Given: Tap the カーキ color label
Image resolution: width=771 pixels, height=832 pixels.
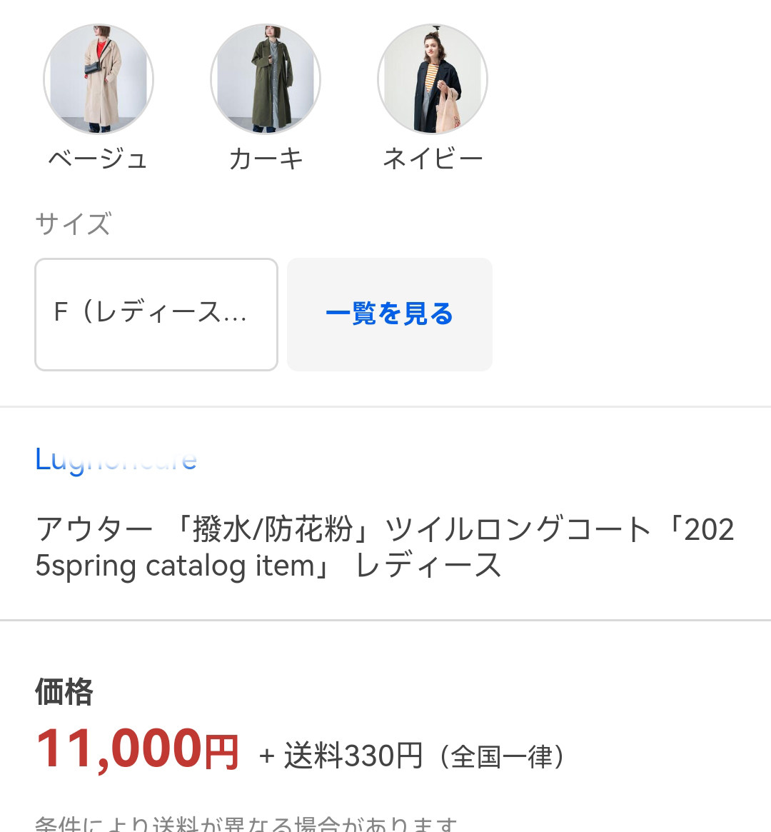Looking at the screenshot, I should pos(266,159).
